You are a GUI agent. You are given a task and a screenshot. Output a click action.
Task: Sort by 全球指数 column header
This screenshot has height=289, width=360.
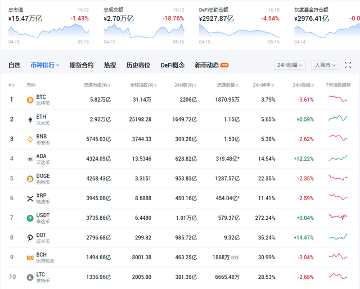(x=143, y=85)
